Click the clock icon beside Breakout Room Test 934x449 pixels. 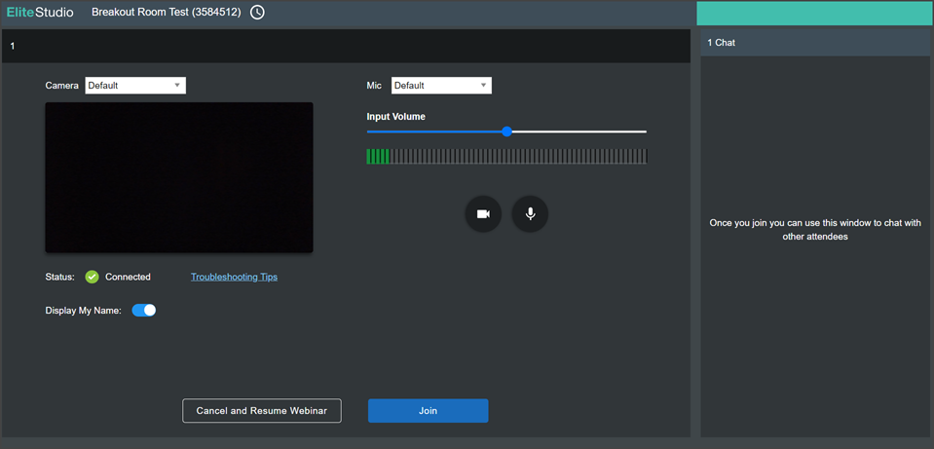point(257,12)
